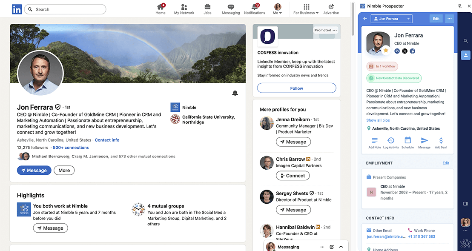Follow CONFESS innovation
472x251 pixels.
pos(297,88)
